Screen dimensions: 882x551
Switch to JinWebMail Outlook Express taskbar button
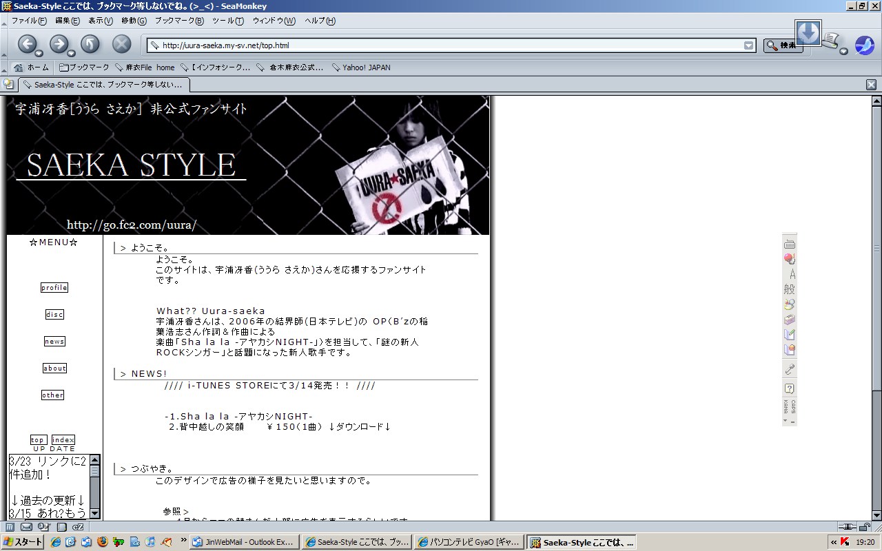(x=245, y=542)
